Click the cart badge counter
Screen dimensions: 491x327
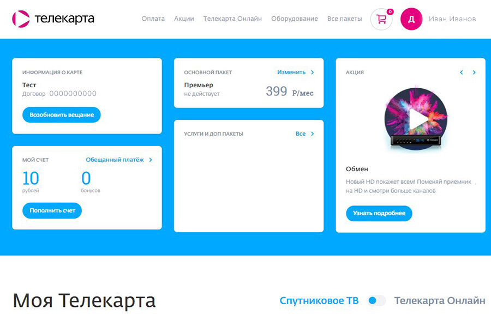[x=390, y=11]
